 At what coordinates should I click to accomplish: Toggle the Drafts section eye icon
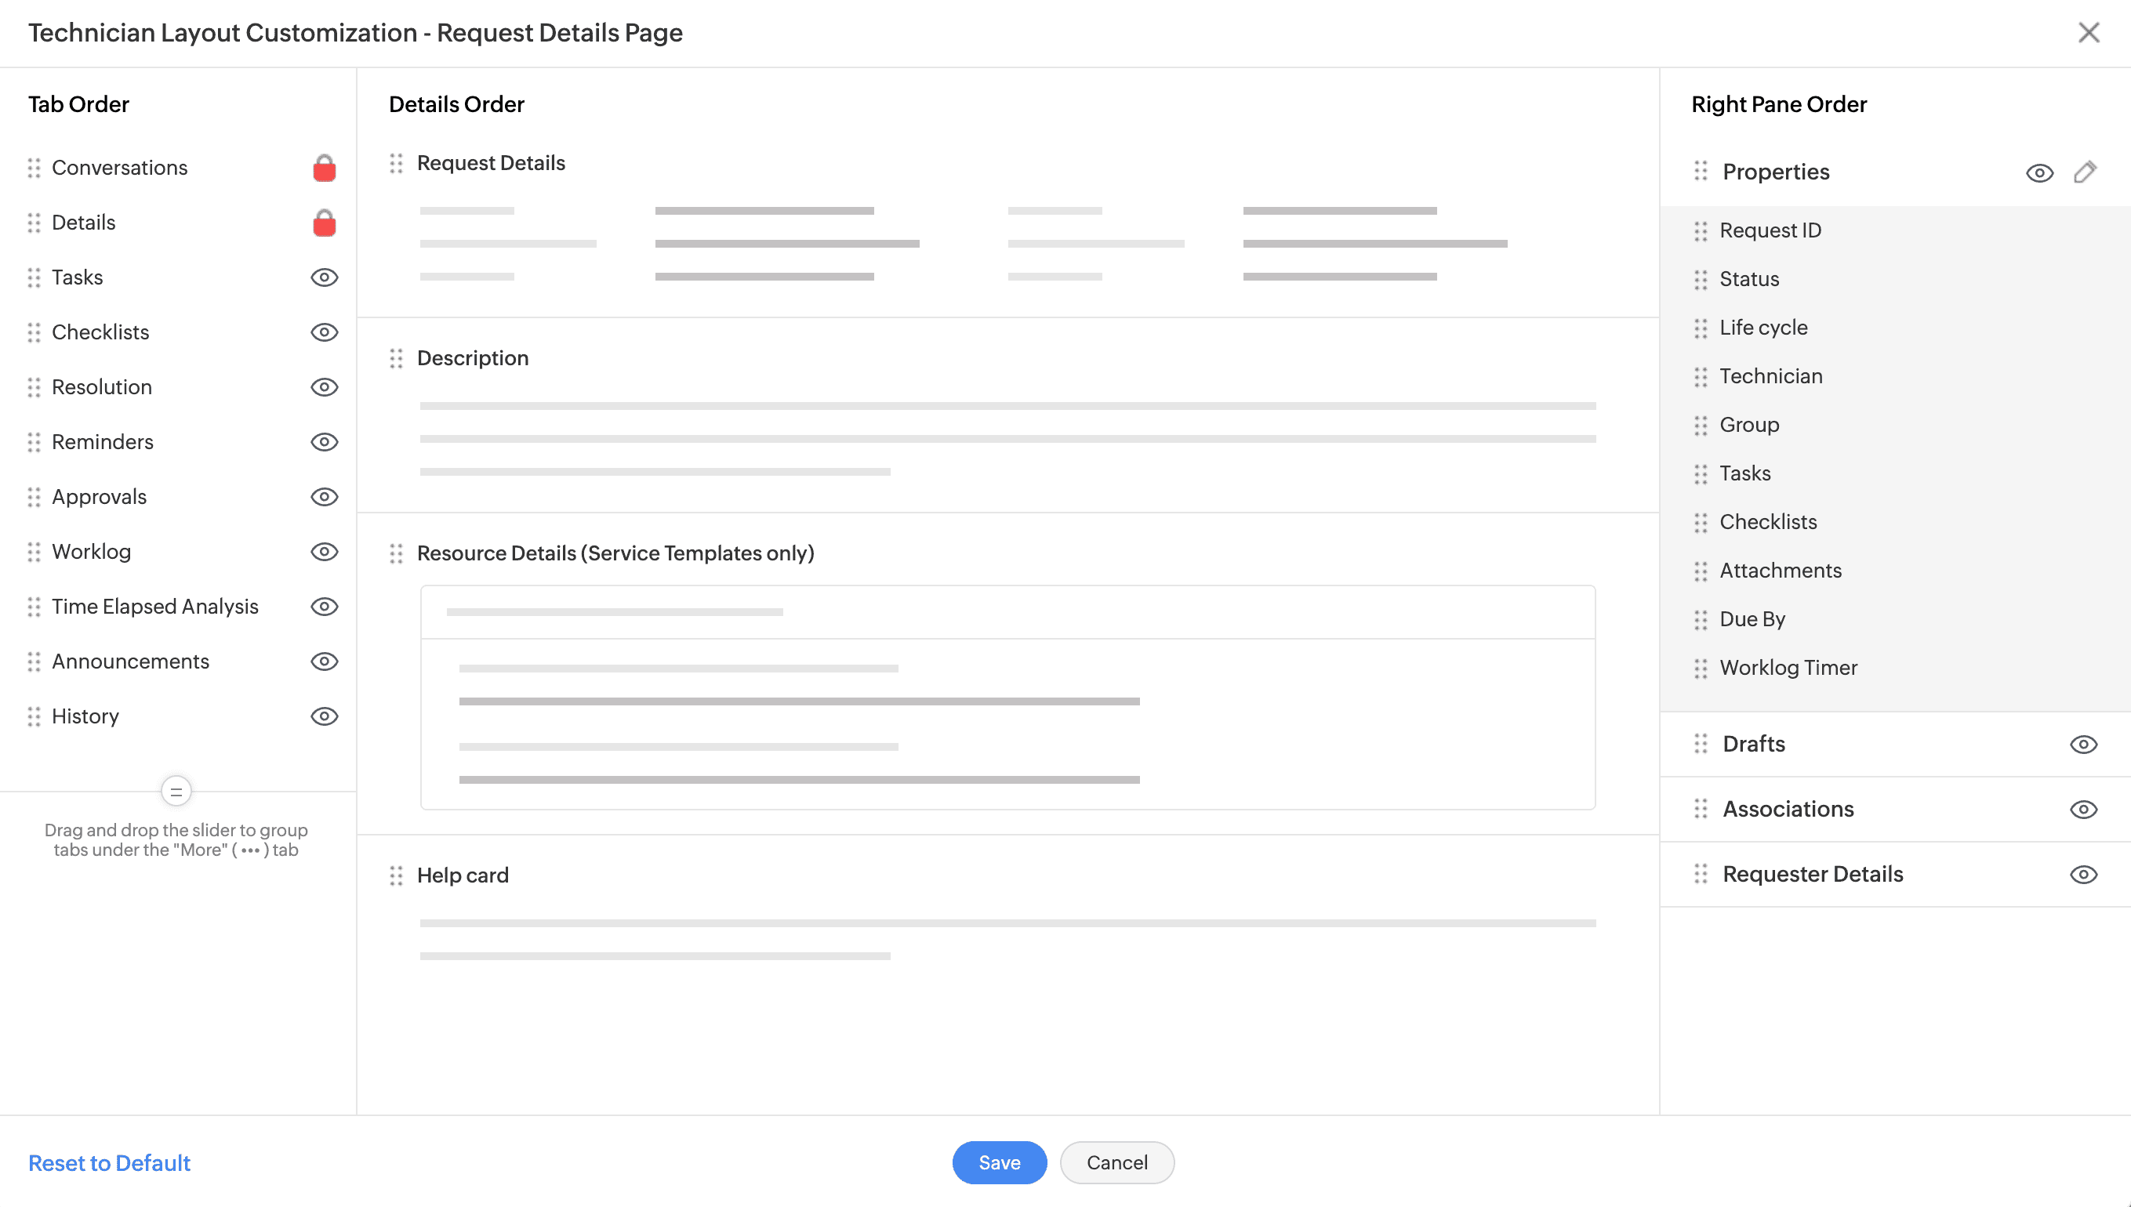pos(2083,745)
